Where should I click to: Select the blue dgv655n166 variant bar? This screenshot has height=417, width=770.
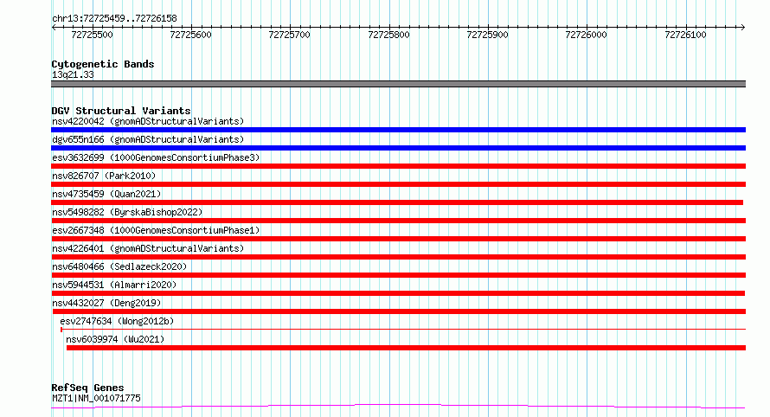[x=398, y=148]
